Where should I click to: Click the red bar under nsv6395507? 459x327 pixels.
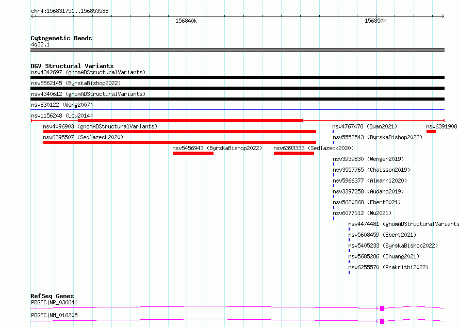click(x=179, y=142)
